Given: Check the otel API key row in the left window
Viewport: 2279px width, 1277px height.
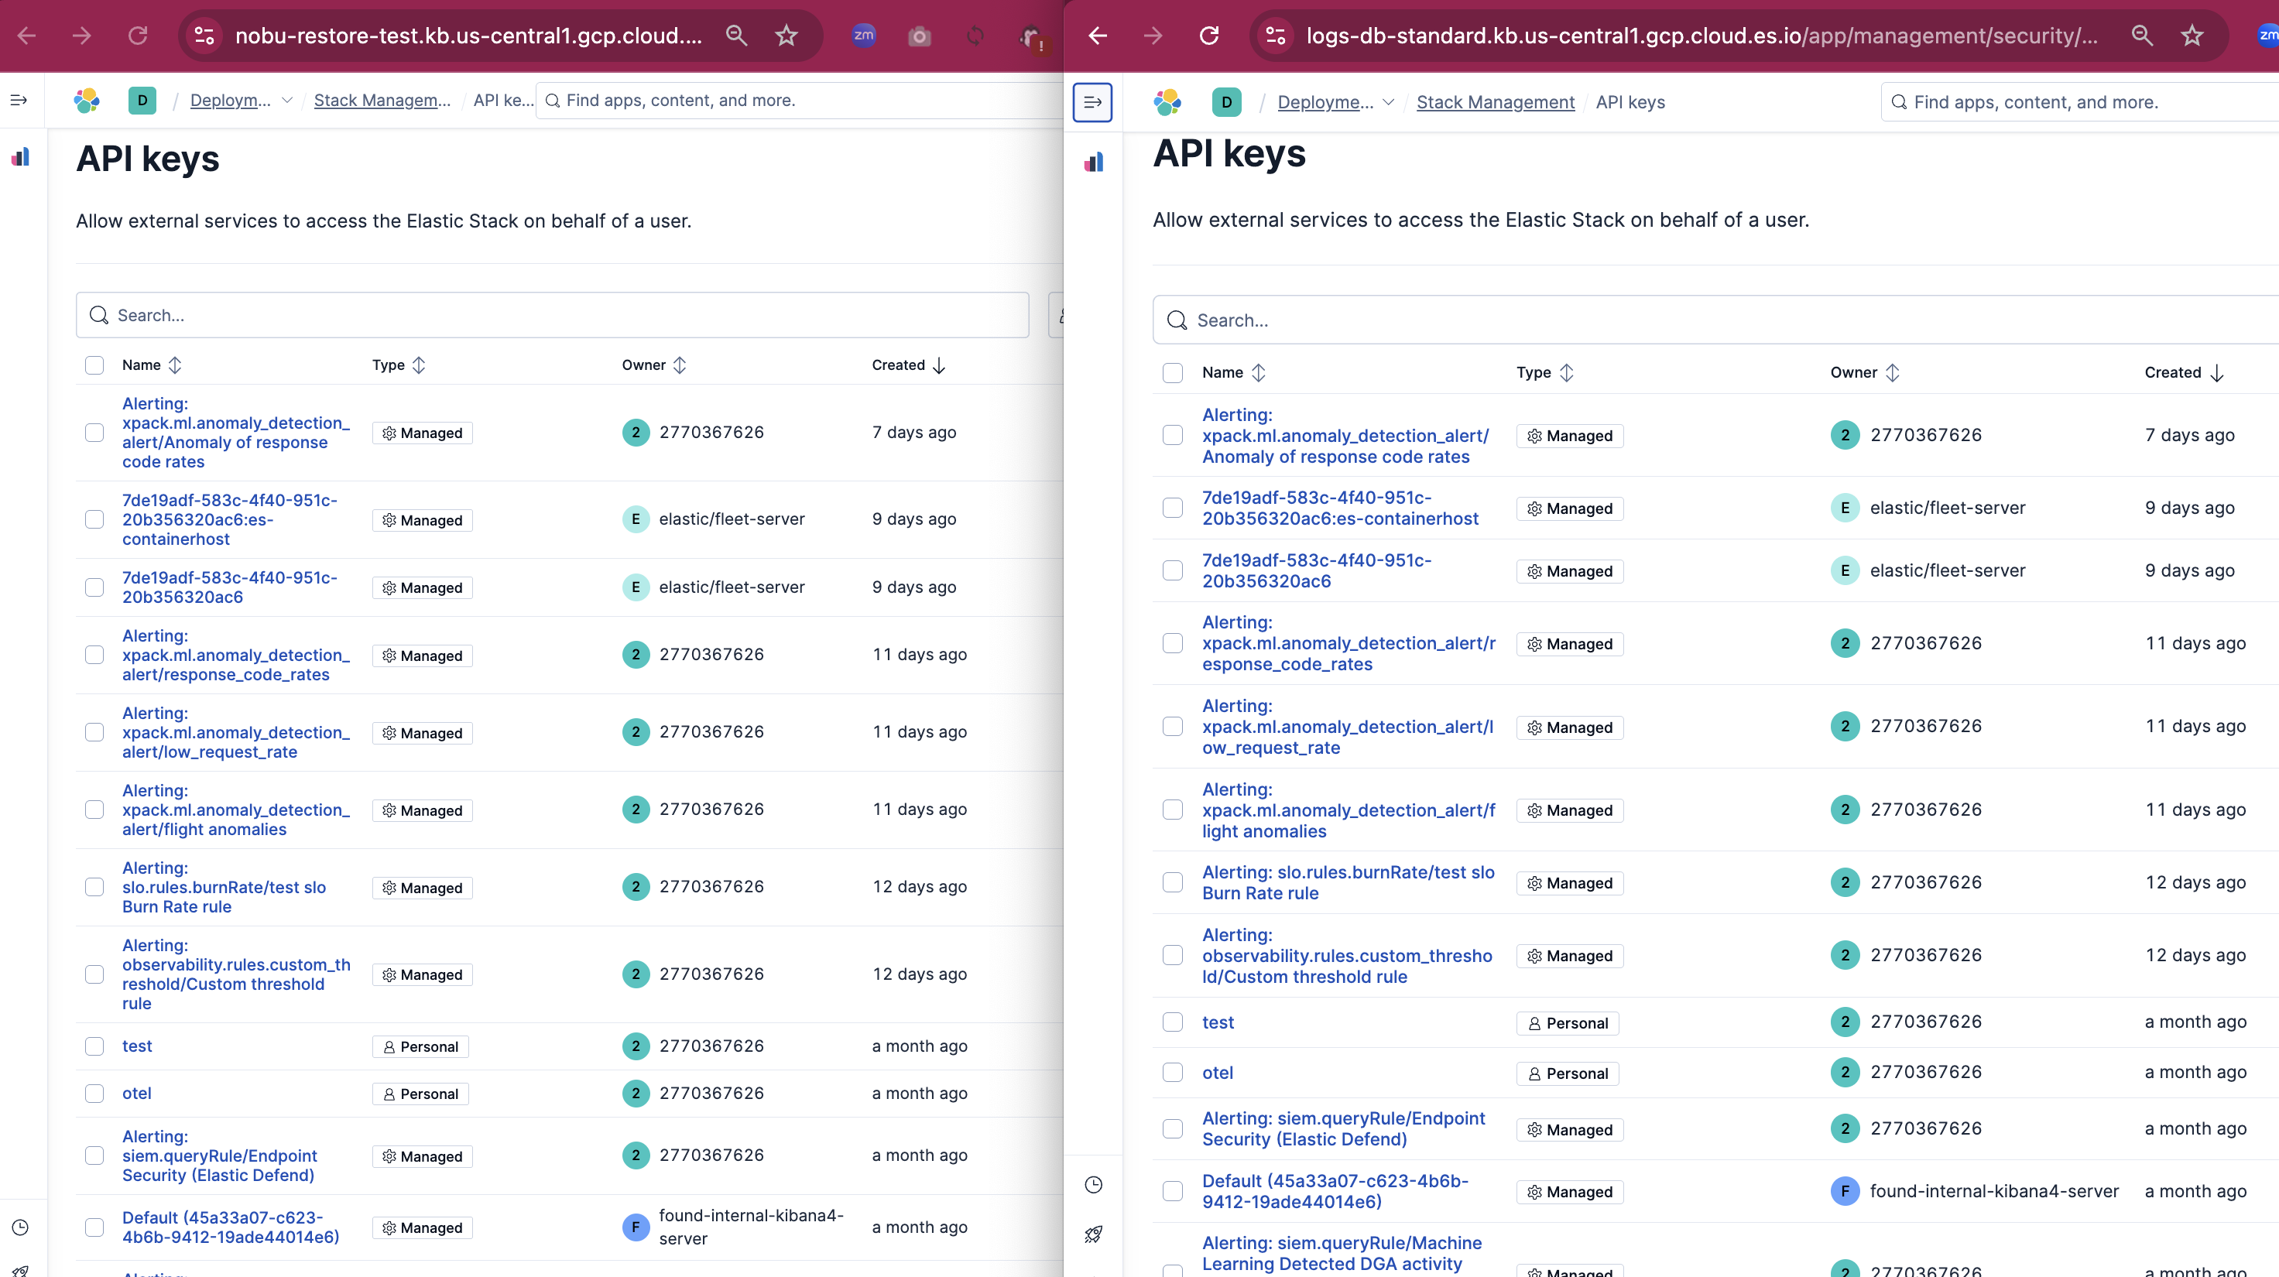Looking at the screenshot, I should point(94,1093).
